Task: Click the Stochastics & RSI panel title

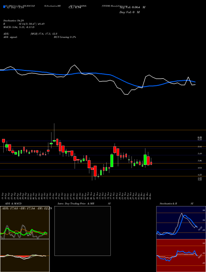Action: [176, 204]
